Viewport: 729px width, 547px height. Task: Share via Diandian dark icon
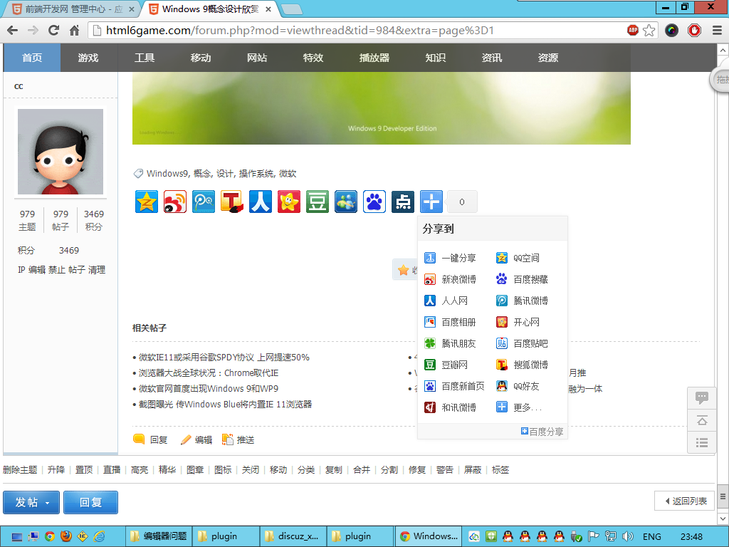click(403, 202)
